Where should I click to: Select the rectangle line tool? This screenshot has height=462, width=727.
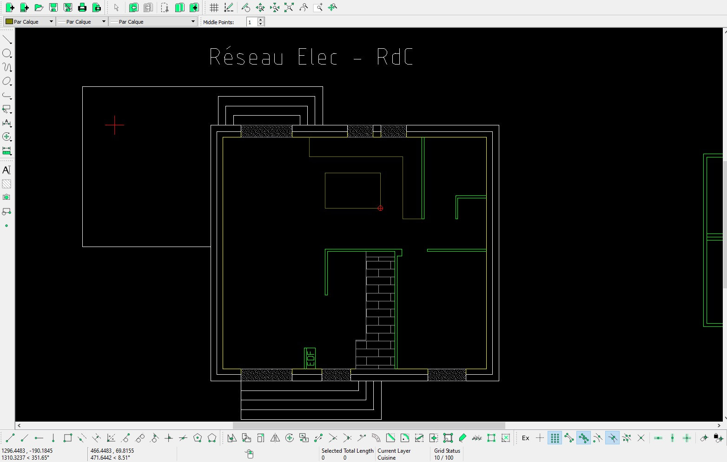67,438
